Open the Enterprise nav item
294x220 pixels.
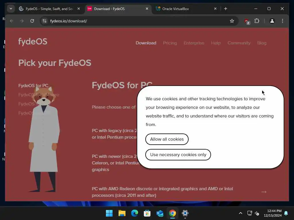(194, 43)
